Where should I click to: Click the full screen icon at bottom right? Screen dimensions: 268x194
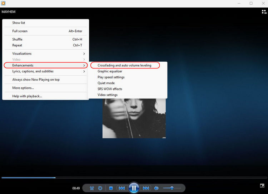click(262, 186)
